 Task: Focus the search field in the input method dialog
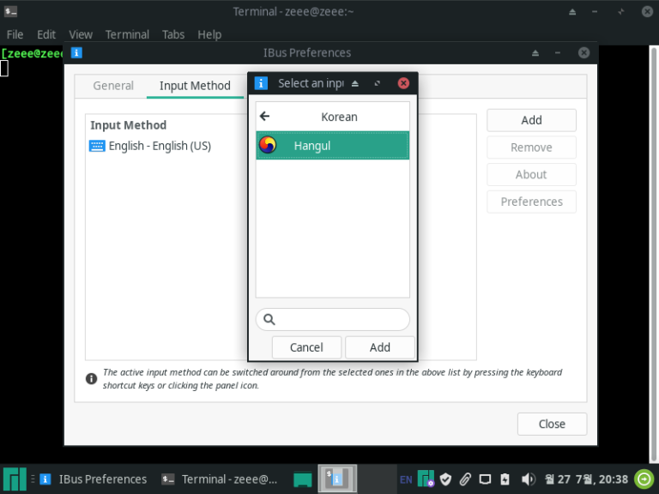pyautogui.click(x=332, y=319)
